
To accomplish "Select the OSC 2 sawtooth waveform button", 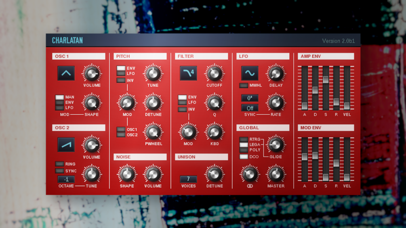I will [66, 145].
